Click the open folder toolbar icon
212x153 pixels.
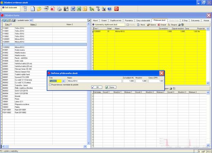(x=39, y=9)
